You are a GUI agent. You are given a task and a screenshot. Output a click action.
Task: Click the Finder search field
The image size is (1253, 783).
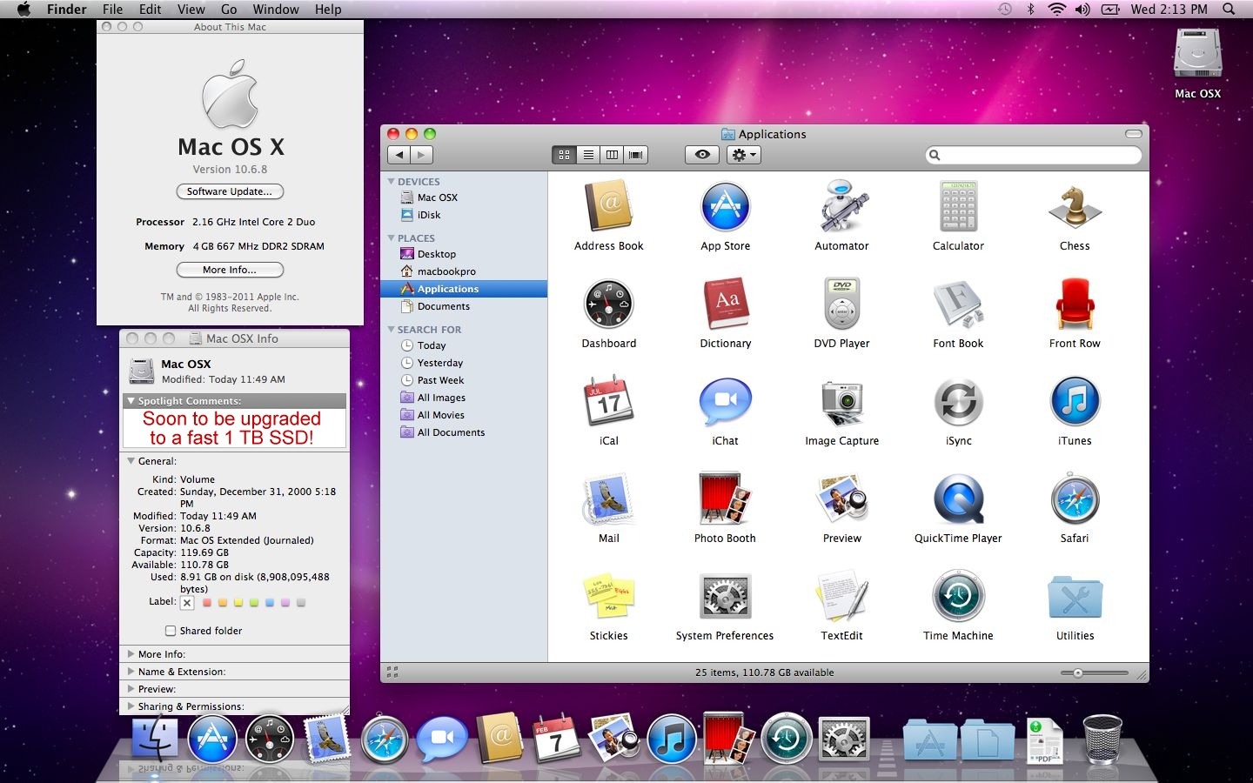pyautogui.click(x=1034, y=155)
